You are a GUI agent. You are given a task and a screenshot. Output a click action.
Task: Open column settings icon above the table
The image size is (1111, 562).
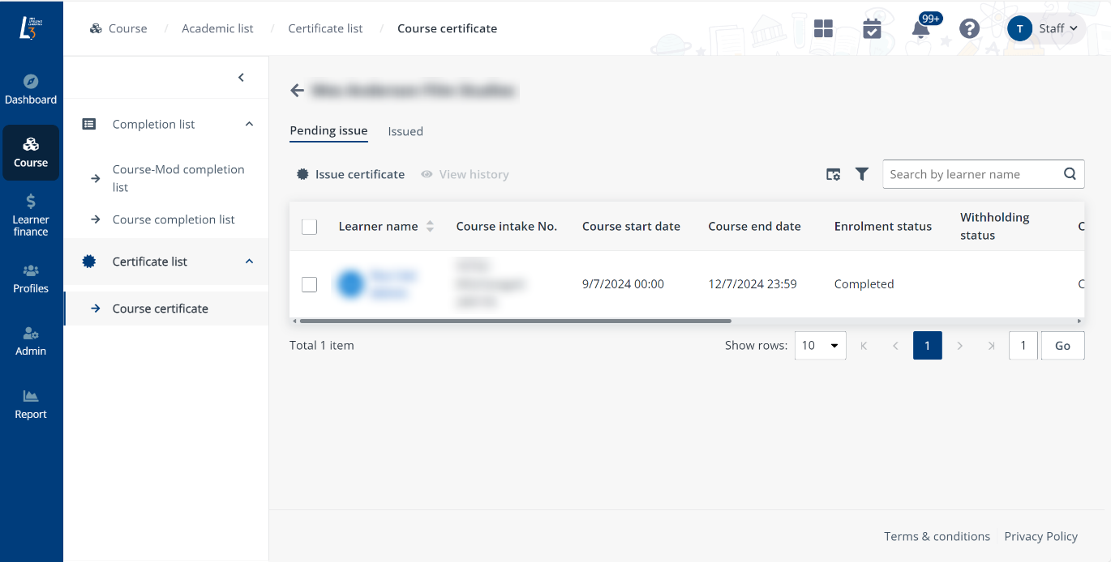[x=833, y=173]
